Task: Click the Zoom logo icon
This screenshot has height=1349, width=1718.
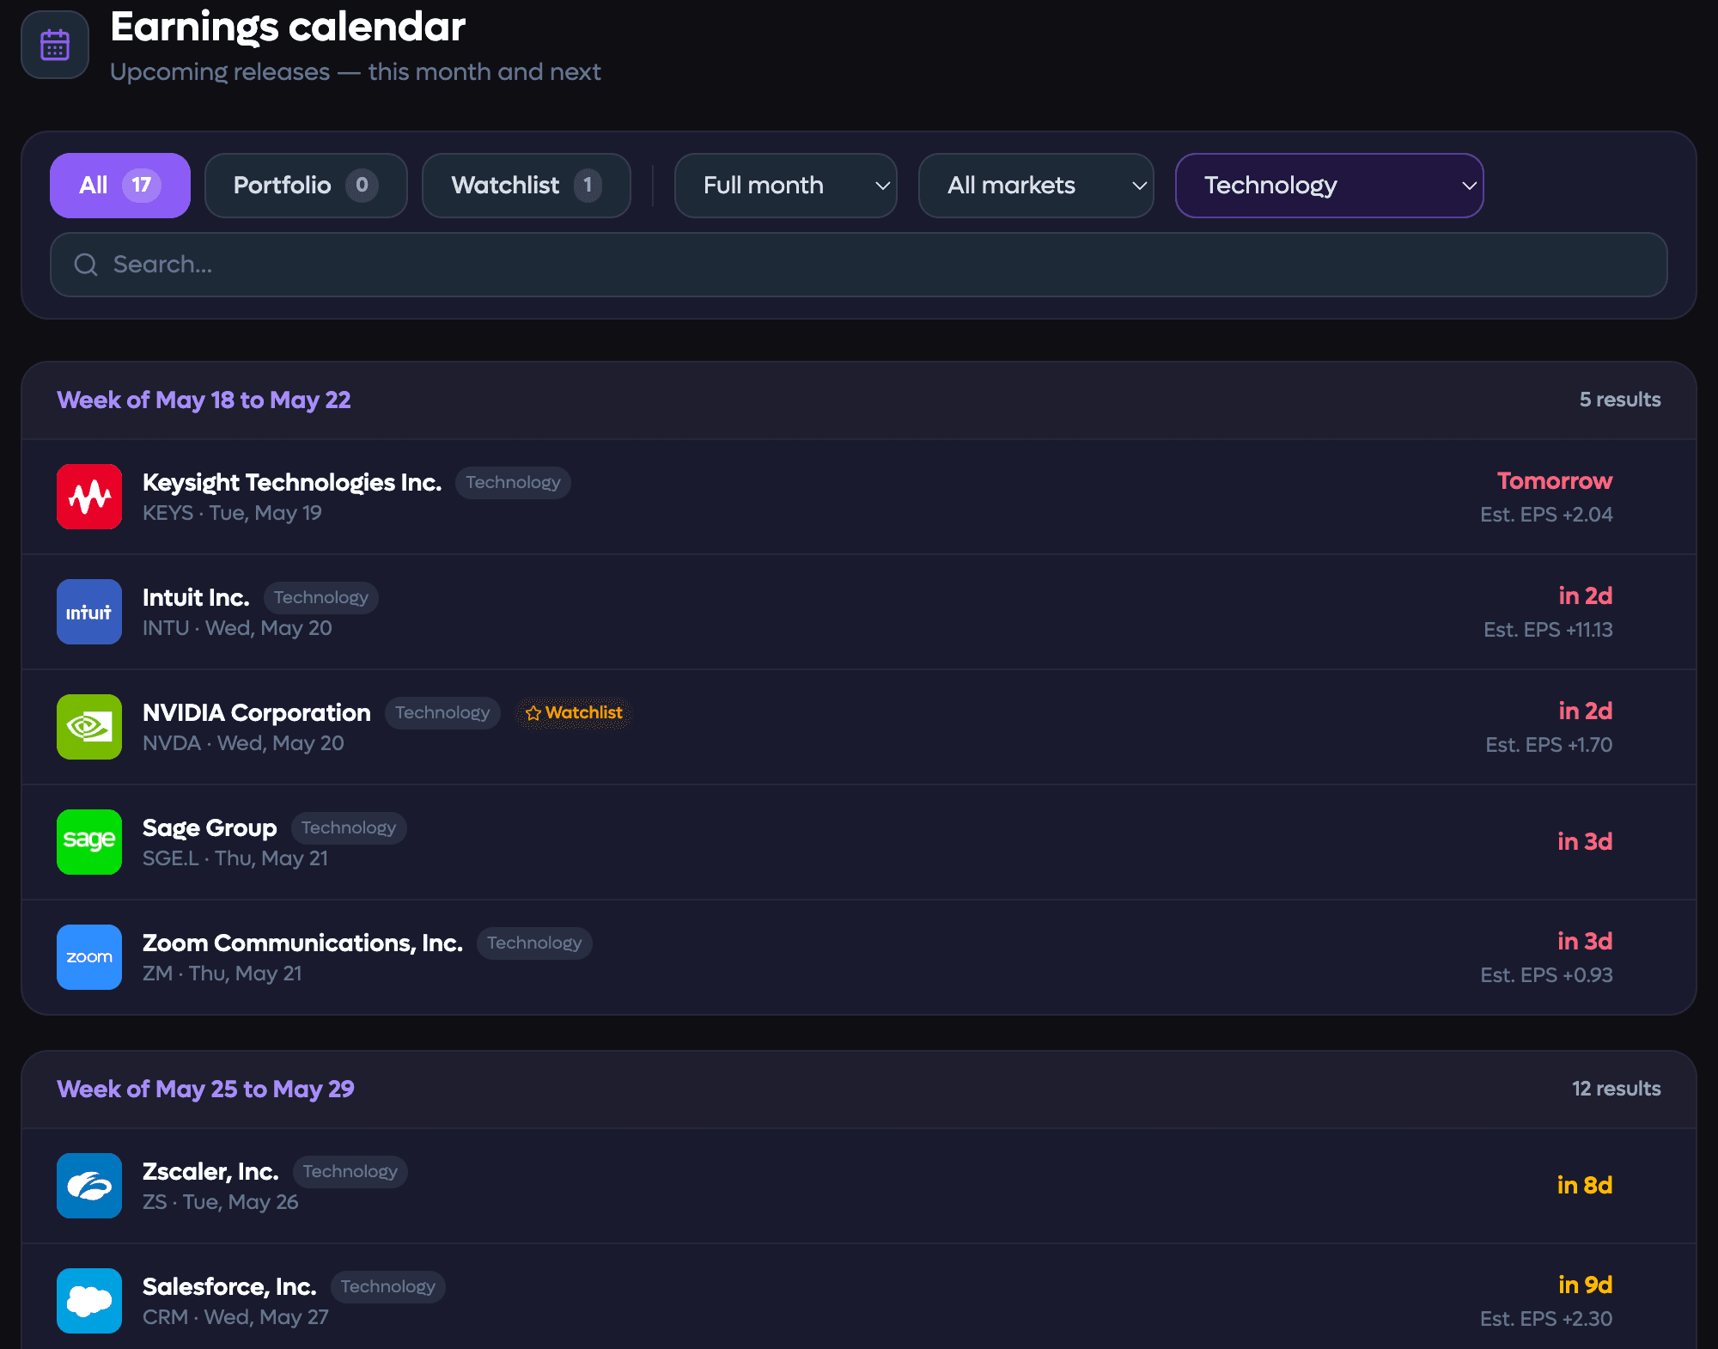Action: pos(89,957)
